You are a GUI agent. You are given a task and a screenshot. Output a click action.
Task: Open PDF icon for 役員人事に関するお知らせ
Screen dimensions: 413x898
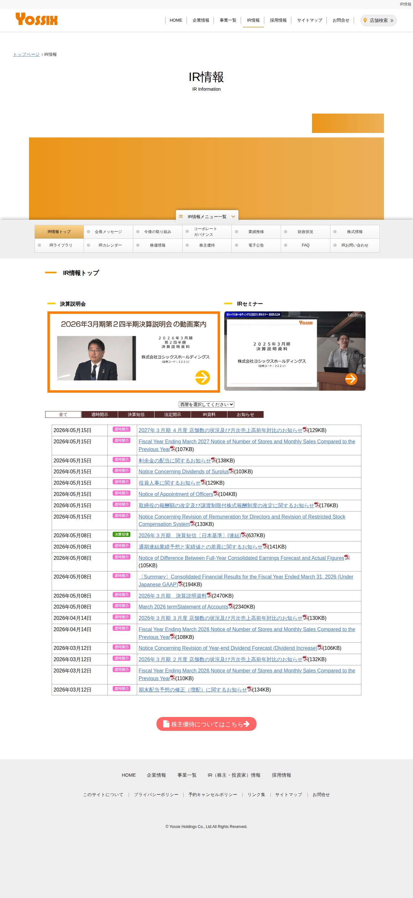click(203, 482)
